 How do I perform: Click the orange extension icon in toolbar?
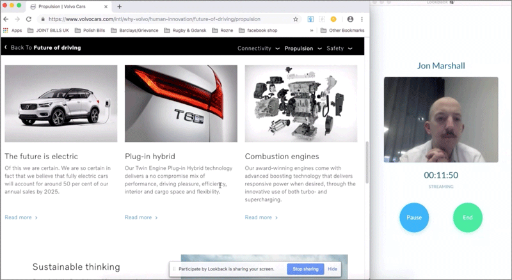coord(333,19)
